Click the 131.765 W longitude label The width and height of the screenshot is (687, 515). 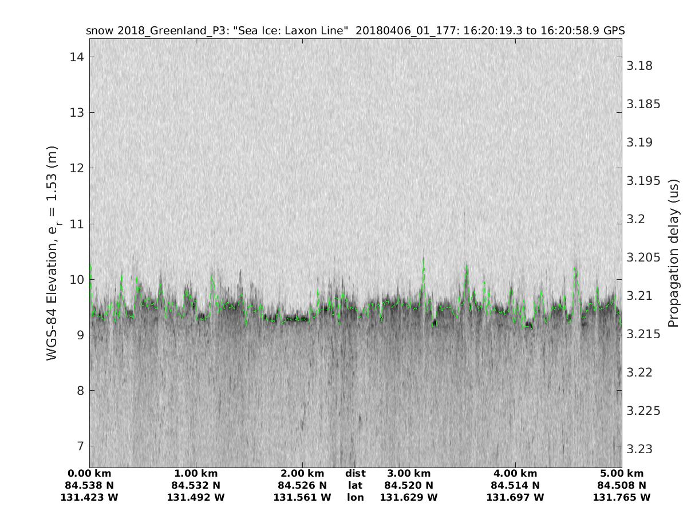pos(622,497)
